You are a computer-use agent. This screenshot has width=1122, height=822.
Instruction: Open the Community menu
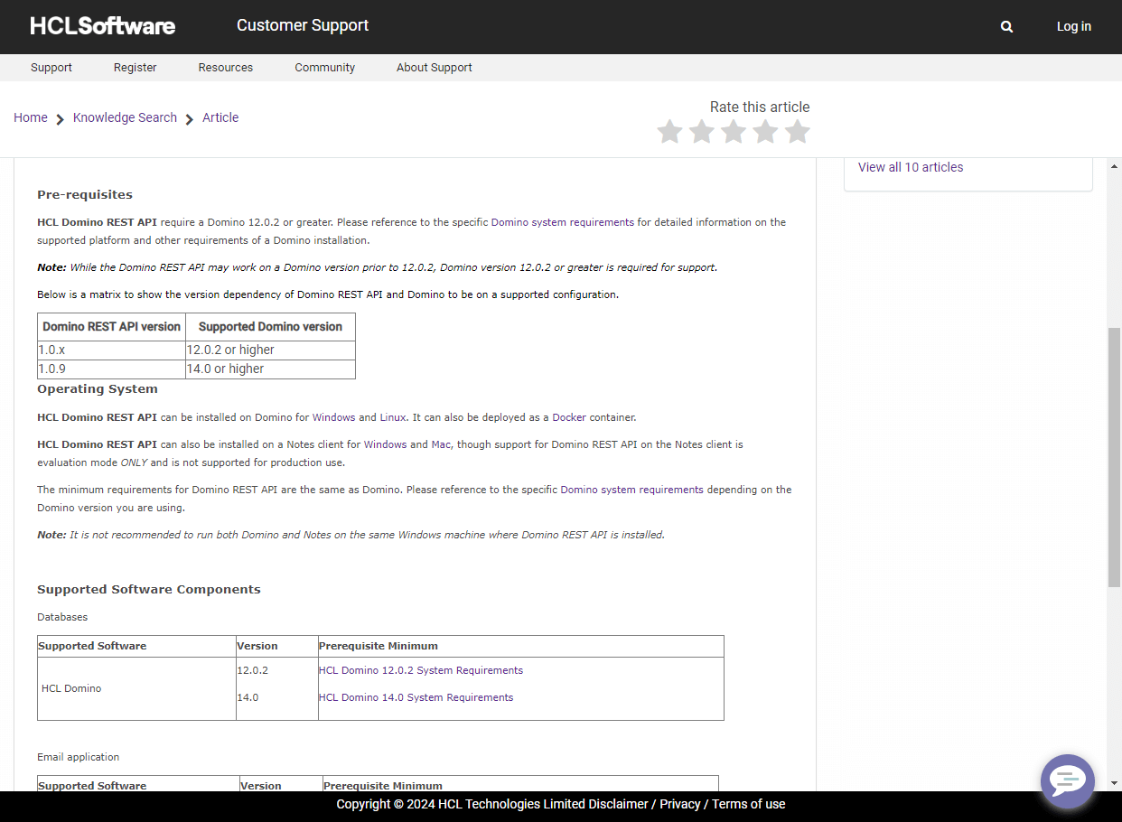pyautogui.click(x=325, y=68)
